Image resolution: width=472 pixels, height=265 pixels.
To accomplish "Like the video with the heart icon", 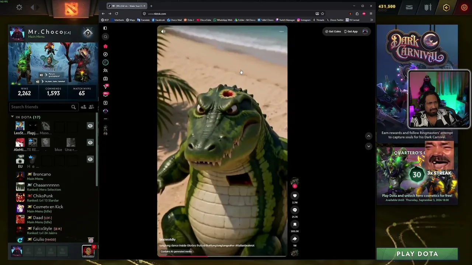I will (295, 196).
